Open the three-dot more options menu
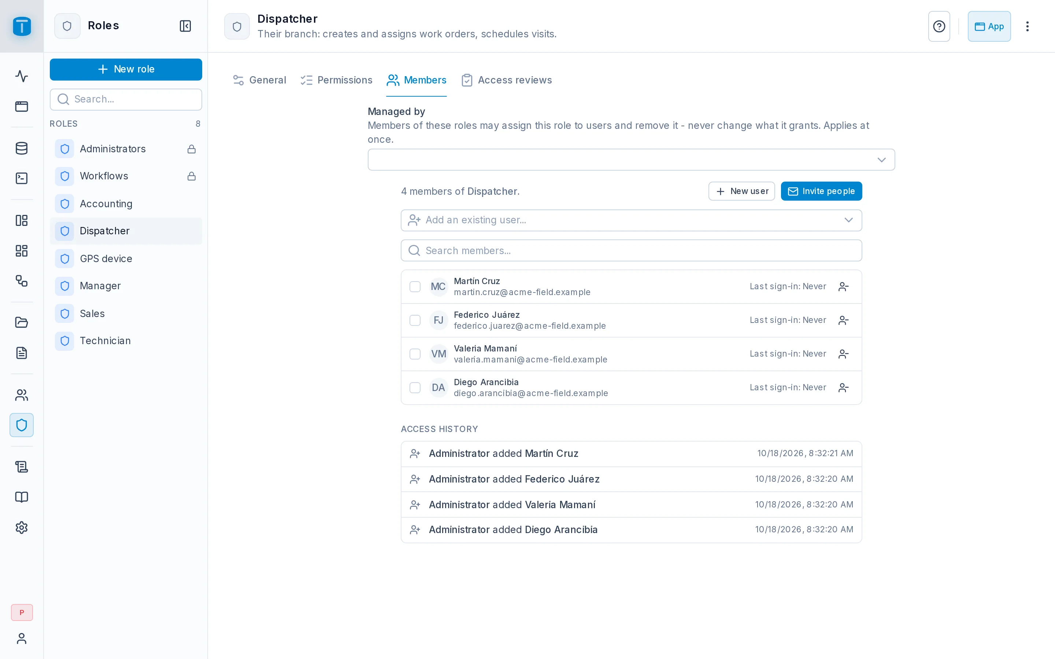This screenshot has width=1055, height=659. pyautogui.click(x=1028, y=26)
